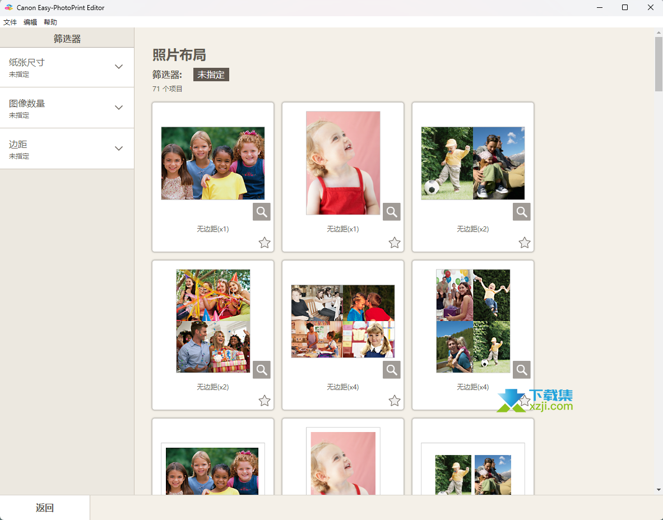Open the 编辑 menu

coord(30,22)
